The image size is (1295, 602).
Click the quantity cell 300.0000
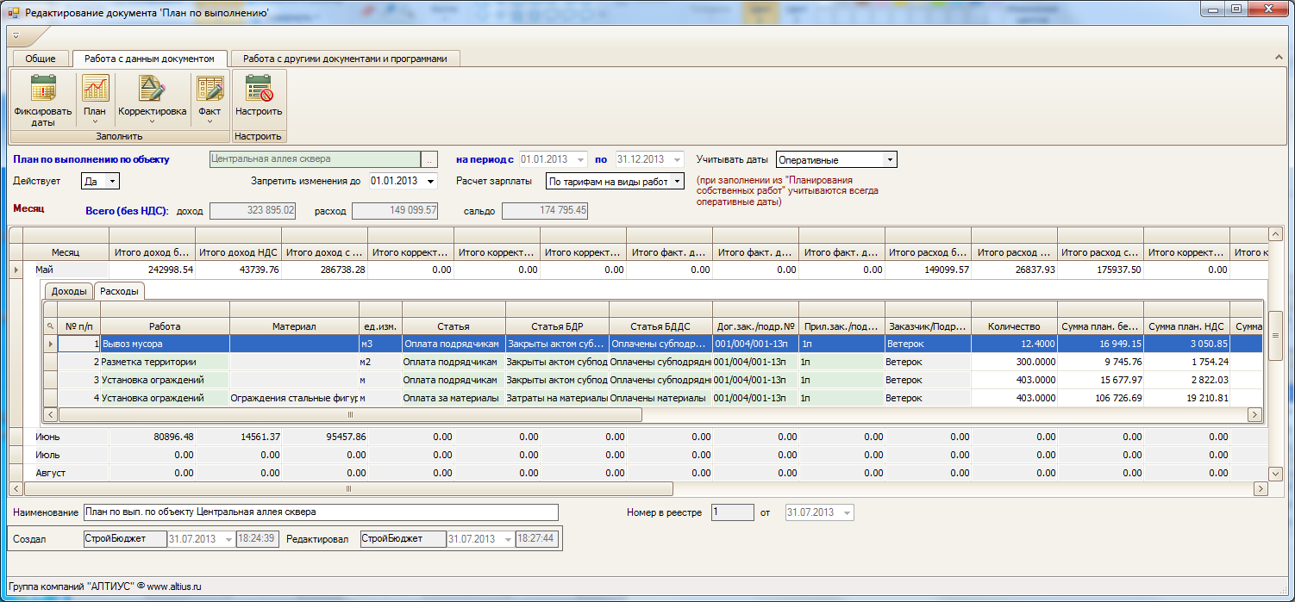[1014, 362]
